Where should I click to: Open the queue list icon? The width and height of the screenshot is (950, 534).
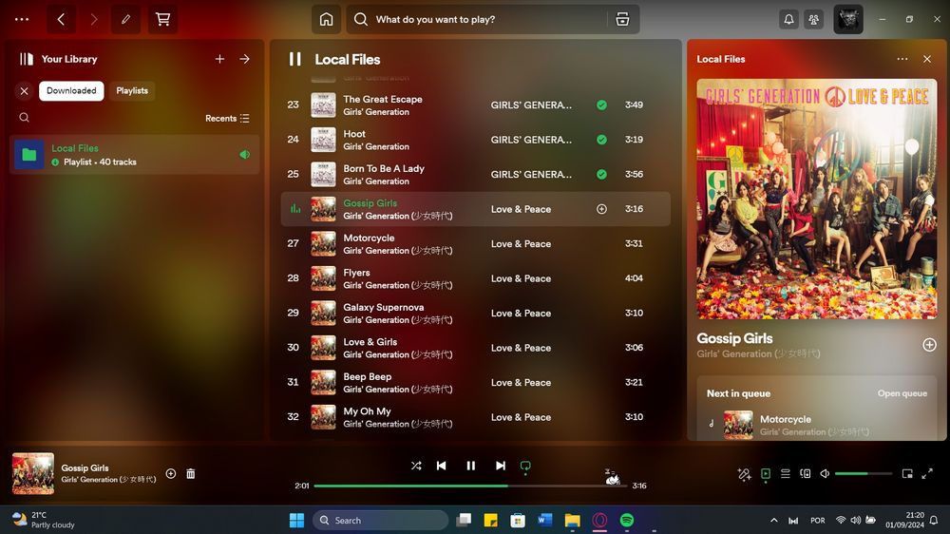pyautogui.click(x=786, y=473)
